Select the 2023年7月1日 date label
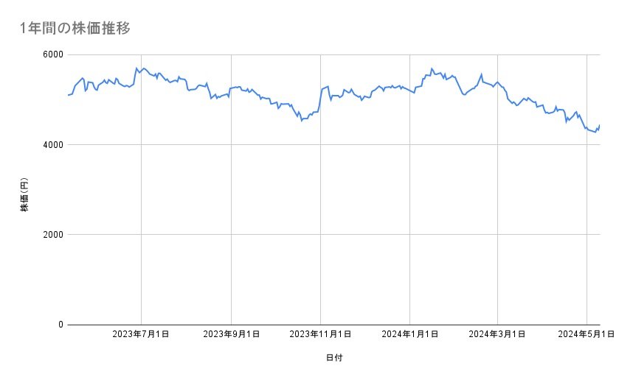Image resolution: width=619 pixels, height=382 pixels. (x=141, y=335)
